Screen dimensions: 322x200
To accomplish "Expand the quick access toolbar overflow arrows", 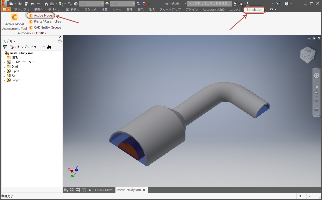I will coord(150,4).
